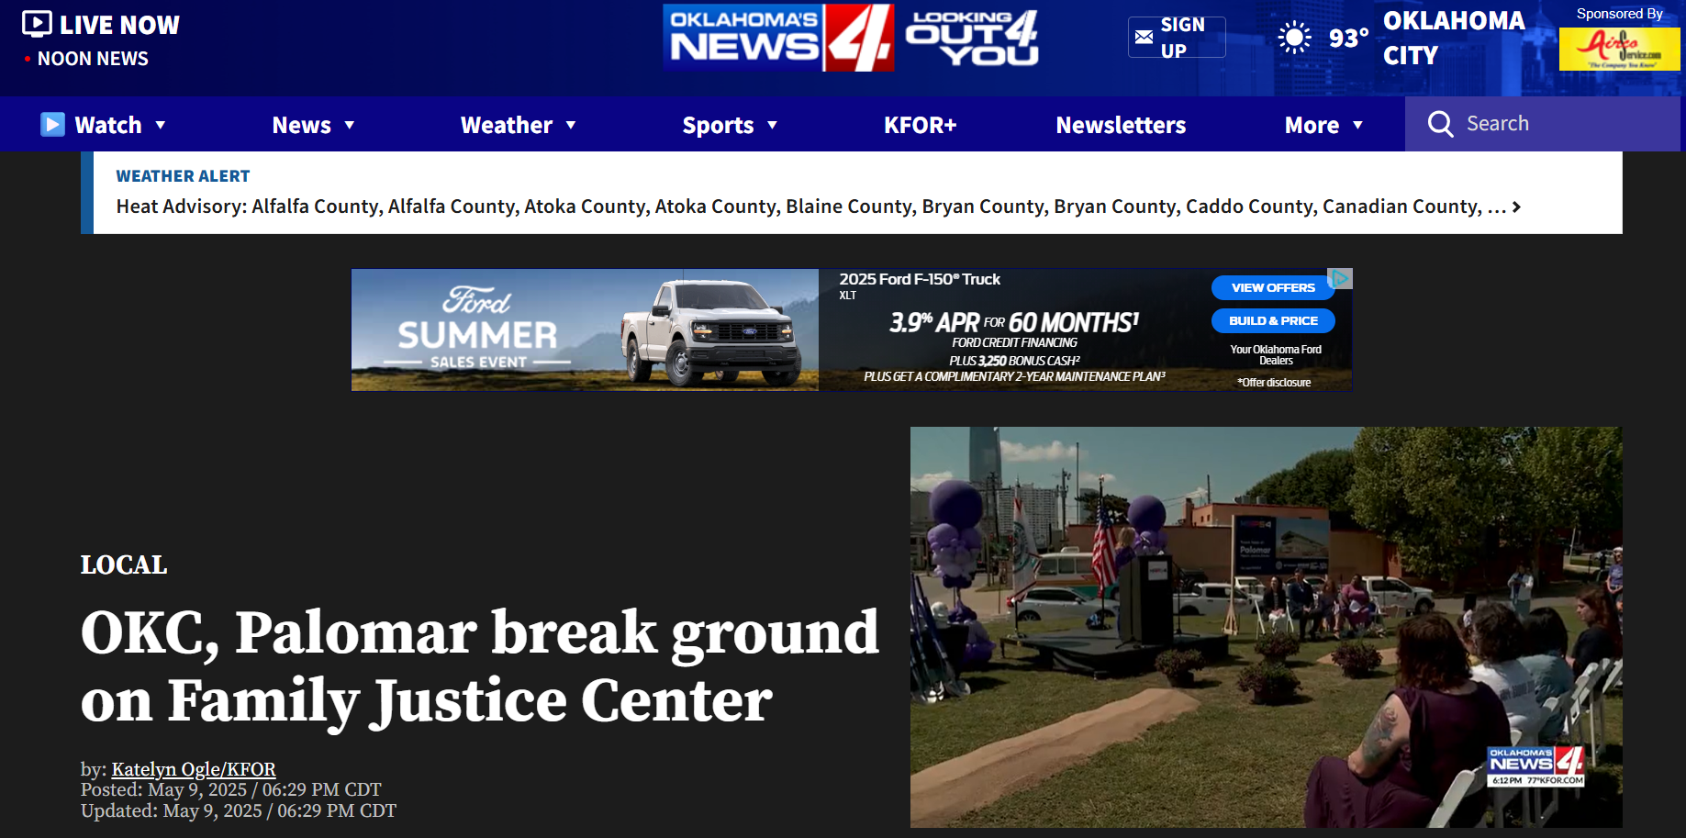The height and width of the screenshot is (838, 1686).
Task: Click the View Offers button
Action: tap(1273, 287)
